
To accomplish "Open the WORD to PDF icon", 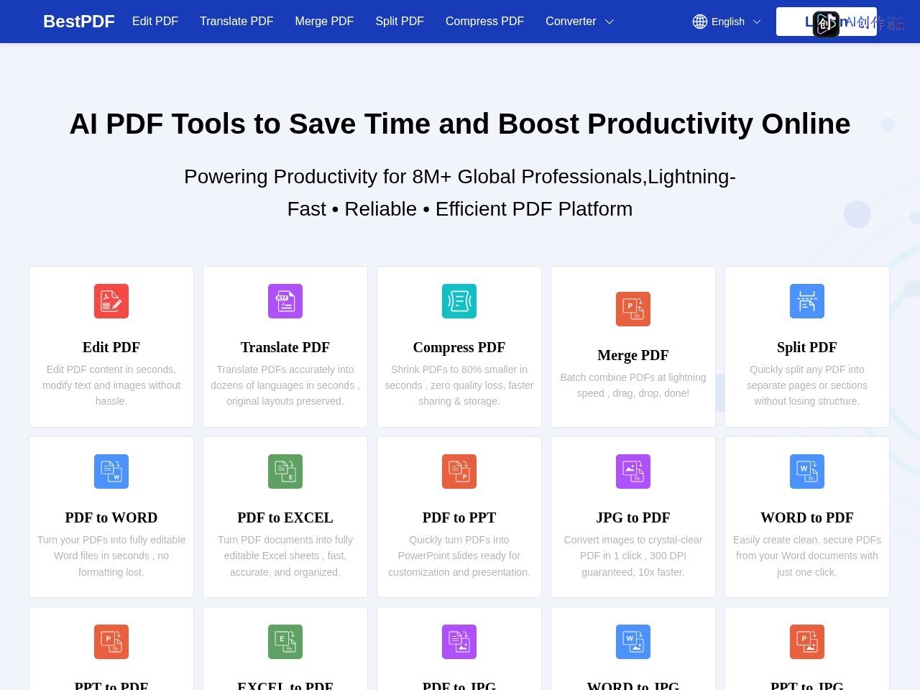I will coord(807,471).
